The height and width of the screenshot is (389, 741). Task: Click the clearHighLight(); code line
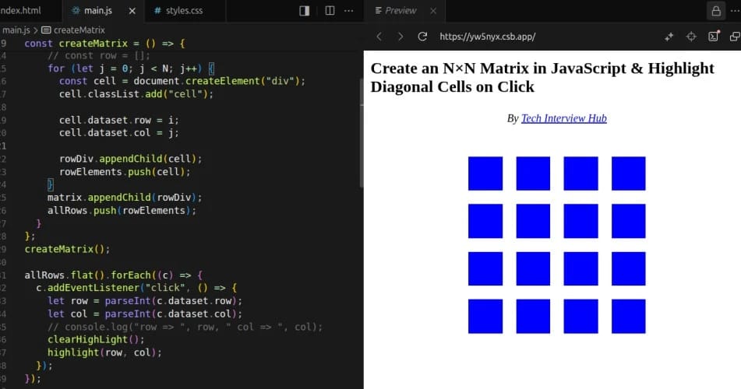tap(96, 339)
